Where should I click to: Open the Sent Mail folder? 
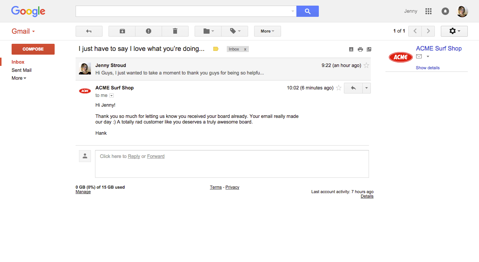(22, 70)
